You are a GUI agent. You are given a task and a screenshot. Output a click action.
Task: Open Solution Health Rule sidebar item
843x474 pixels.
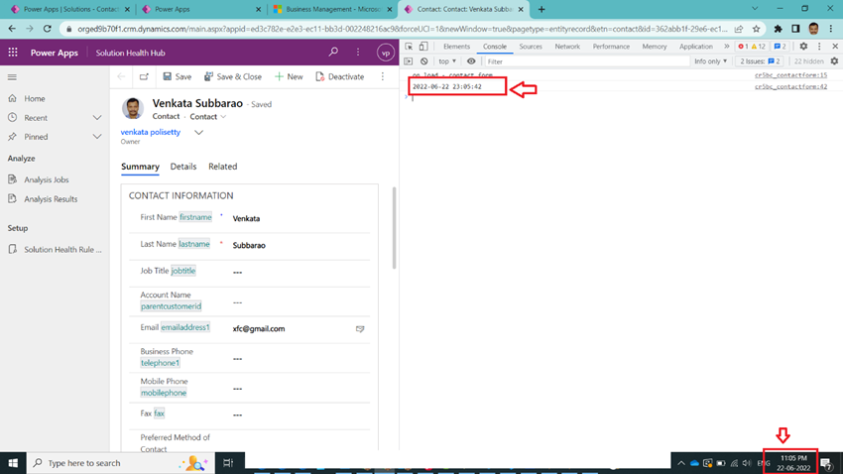(62, 250)
